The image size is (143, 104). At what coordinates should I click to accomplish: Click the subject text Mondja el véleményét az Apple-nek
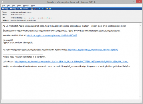[23, 20]
